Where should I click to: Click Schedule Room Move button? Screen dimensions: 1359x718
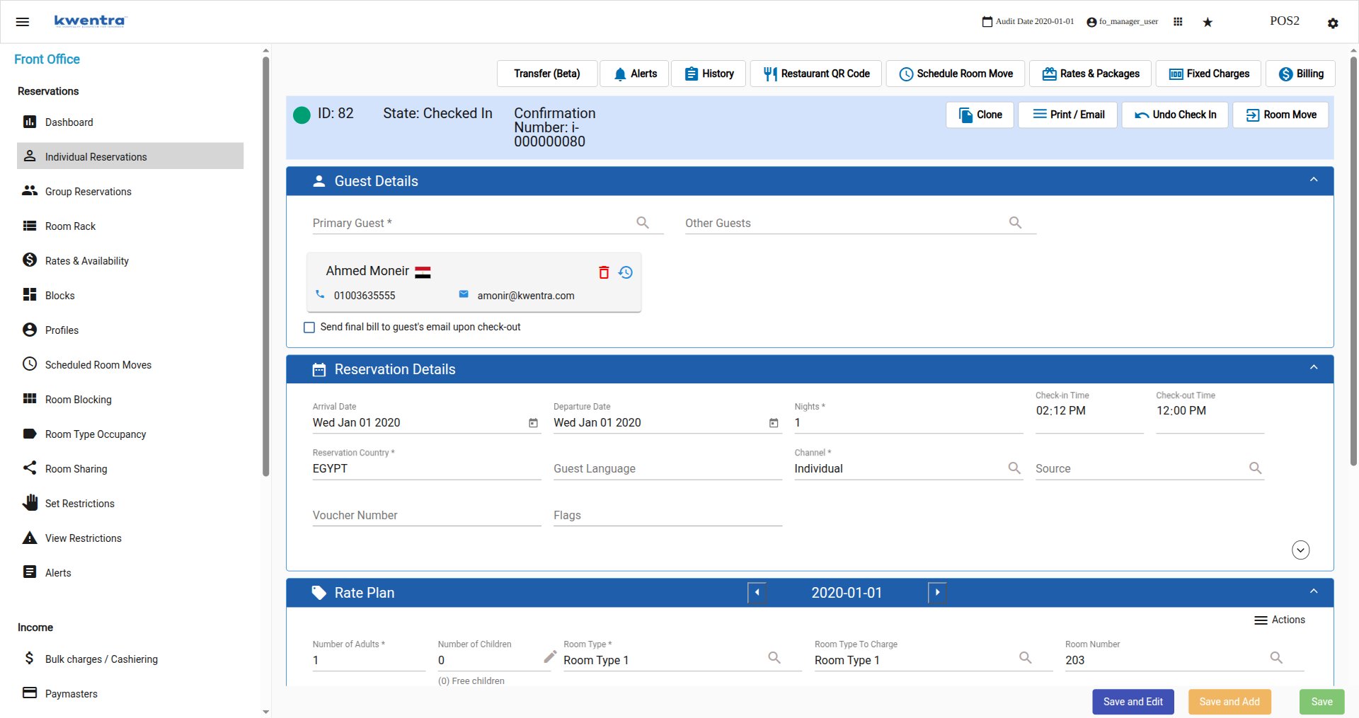point(956,74)
